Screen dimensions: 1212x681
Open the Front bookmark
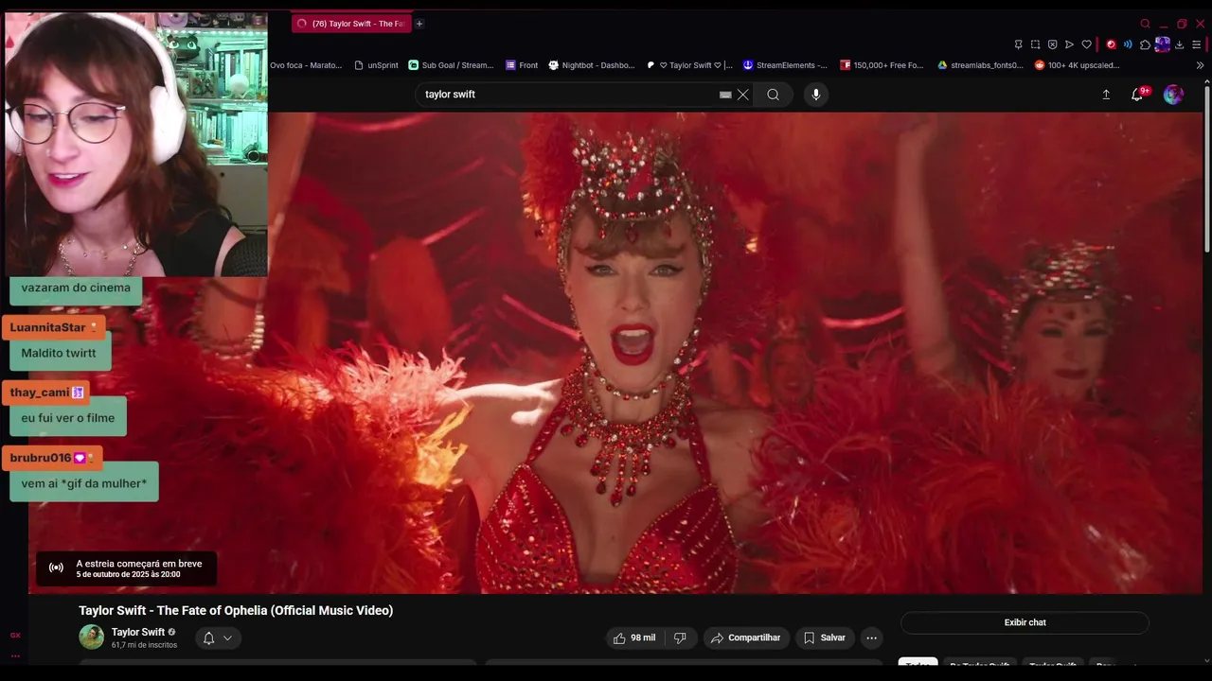point(522,65)
